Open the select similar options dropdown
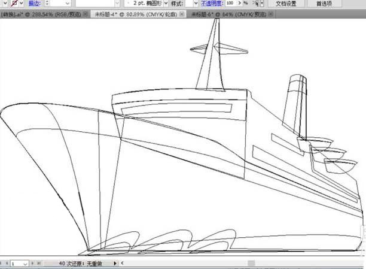Screen dimensions: 366x269 pos(262,3)
